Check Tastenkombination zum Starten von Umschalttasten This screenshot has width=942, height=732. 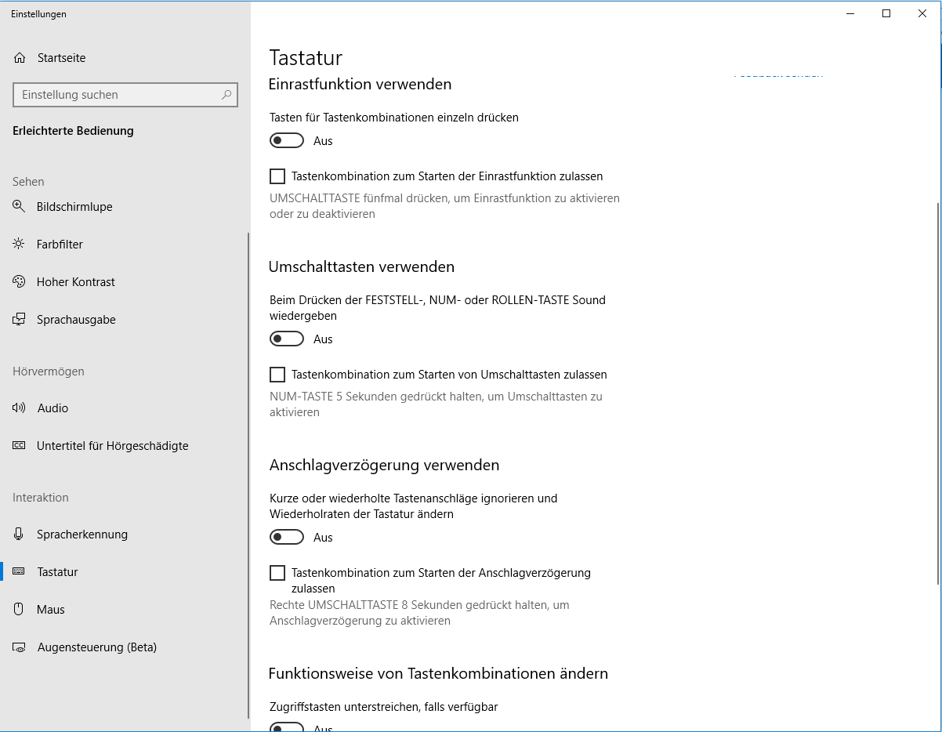click(x=277, y=375)
